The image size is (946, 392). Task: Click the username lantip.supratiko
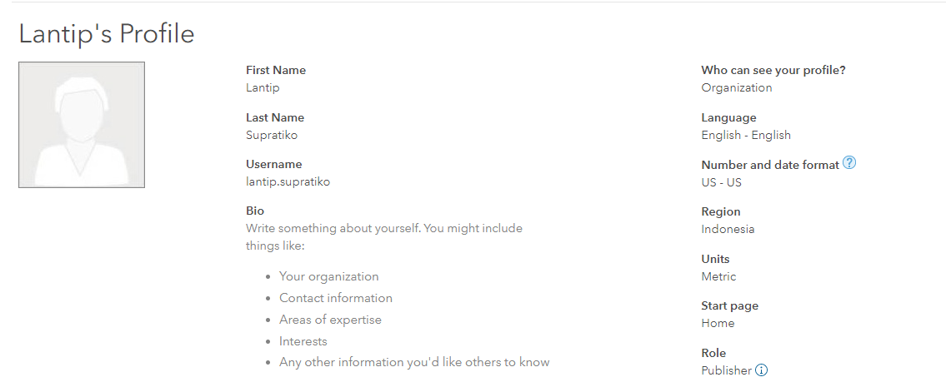(x=288, y=181)
